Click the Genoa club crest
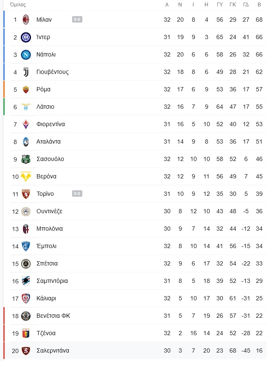Image resolution: width=269 pixels, height=370 pixels. 26,333
